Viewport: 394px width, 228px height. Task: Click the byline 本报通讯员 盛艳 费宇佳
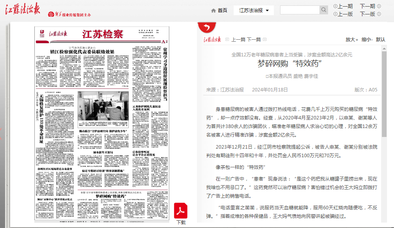tap(292, 76)
